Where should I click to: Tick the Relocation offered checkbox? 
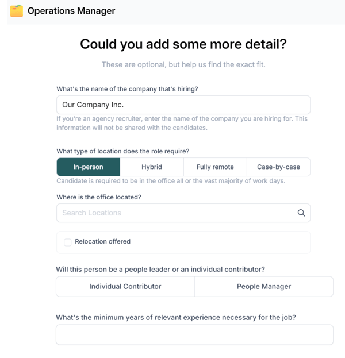pos(67,242)
